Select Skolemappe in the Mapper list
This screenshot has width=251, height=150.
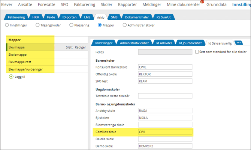tap(17, 55)
